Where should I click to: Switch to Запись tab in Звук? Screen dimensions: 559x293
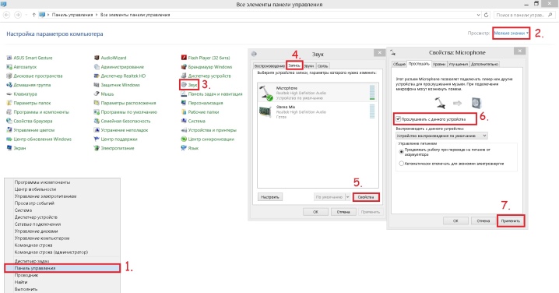click(x=294, y=65)
